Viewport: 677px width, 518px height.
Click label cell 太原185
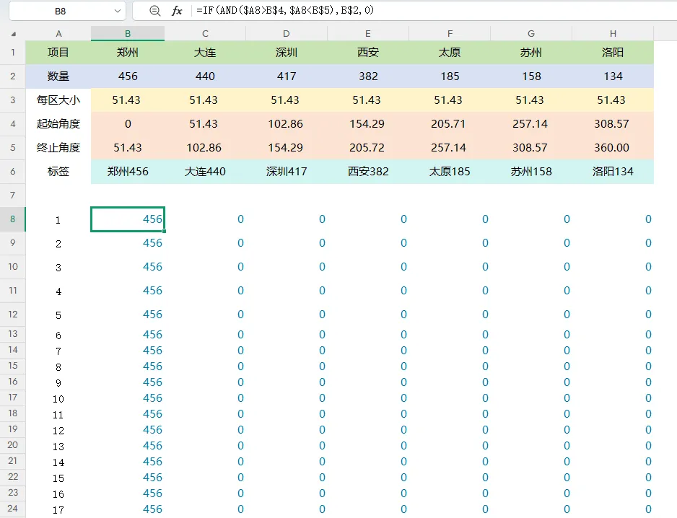click(450, 172)
